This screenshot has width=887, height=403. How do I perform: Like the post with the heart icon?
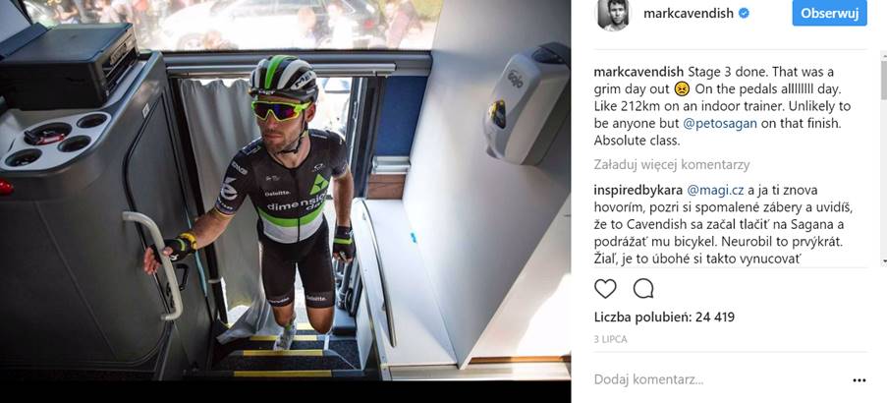(605, 289)
